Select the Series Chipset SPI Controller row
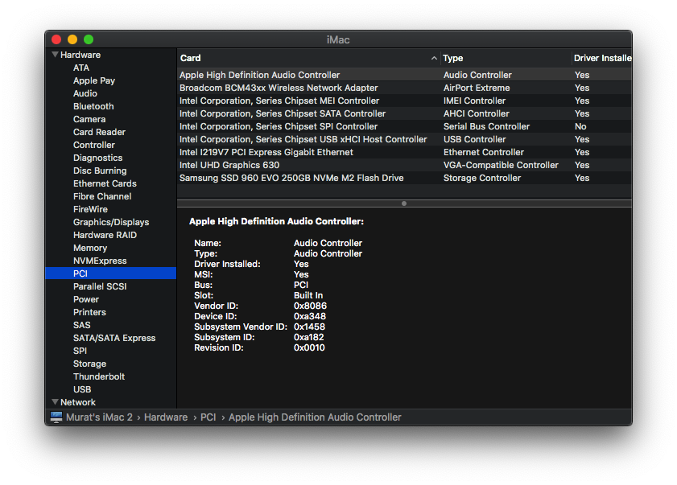The width and height of the screenshot is (677, 485). pyautogui.click(x=404, y=126)
